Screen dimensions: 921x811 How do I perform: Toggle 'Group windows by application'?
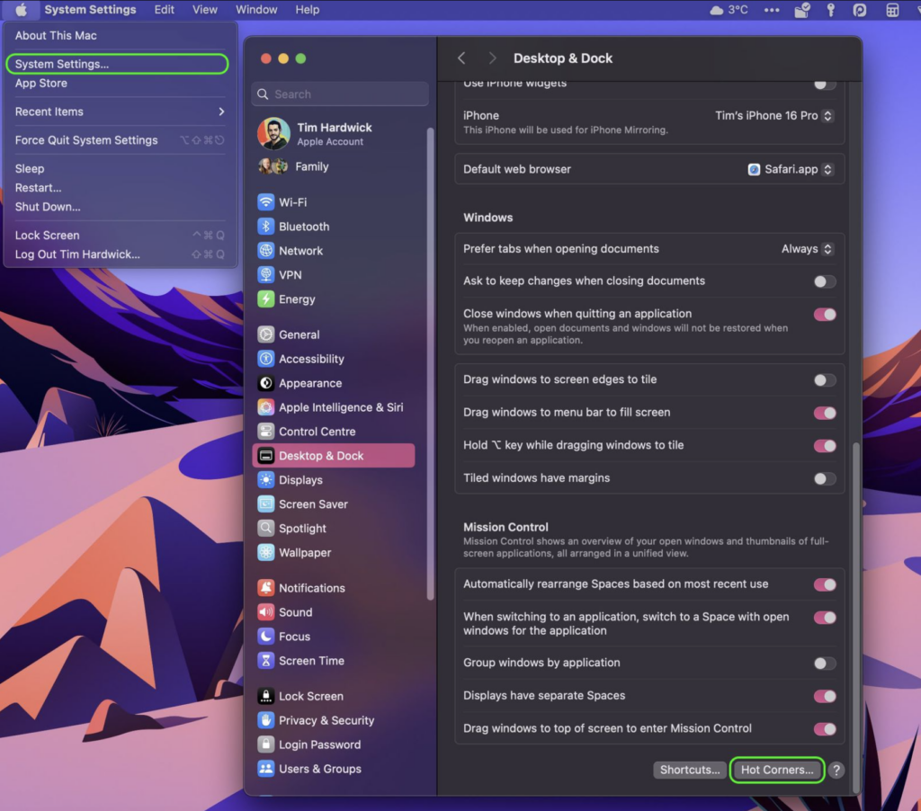(824, 664)
